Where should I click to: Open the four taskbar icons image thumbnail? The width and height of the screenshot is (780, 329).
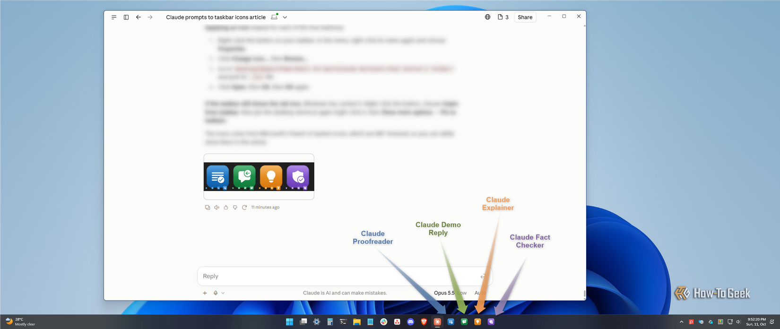tap(259, 177)
